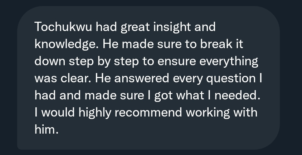Click the word "got" in the message
Screen dimensions: 302x155
163,96
